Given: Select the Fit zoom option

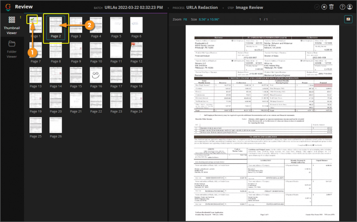Looking at the screenshot, I should (x=185, y=20).
